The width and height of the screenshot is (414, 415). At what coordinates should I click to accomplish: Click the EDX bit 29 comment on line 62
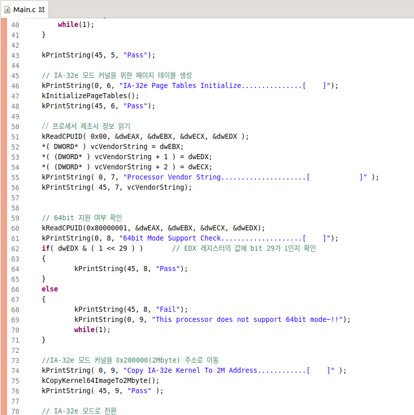[x=244, y=248]
